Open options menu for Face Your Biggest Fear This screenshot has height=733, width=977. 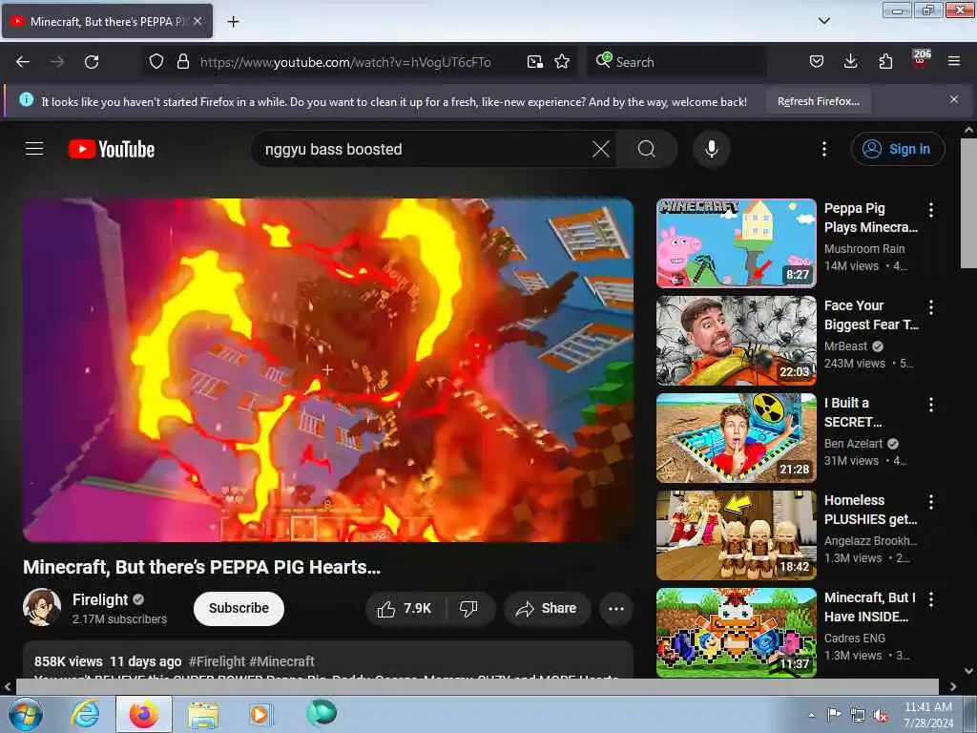931,307
